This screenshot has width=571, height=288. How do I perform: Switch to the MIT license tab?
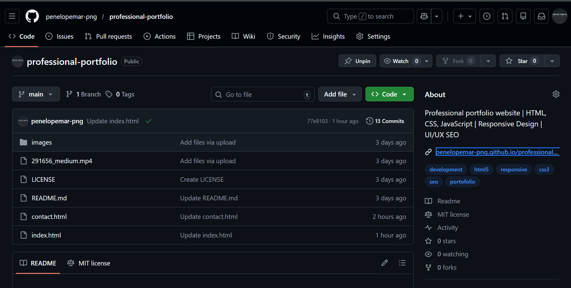coord(88,263)
